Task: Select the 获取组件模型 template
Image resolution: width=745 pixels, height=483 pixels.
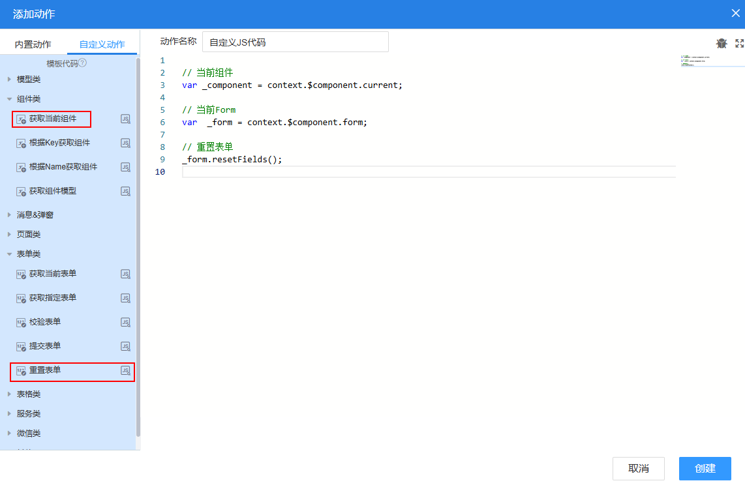Action: [53, 191]
